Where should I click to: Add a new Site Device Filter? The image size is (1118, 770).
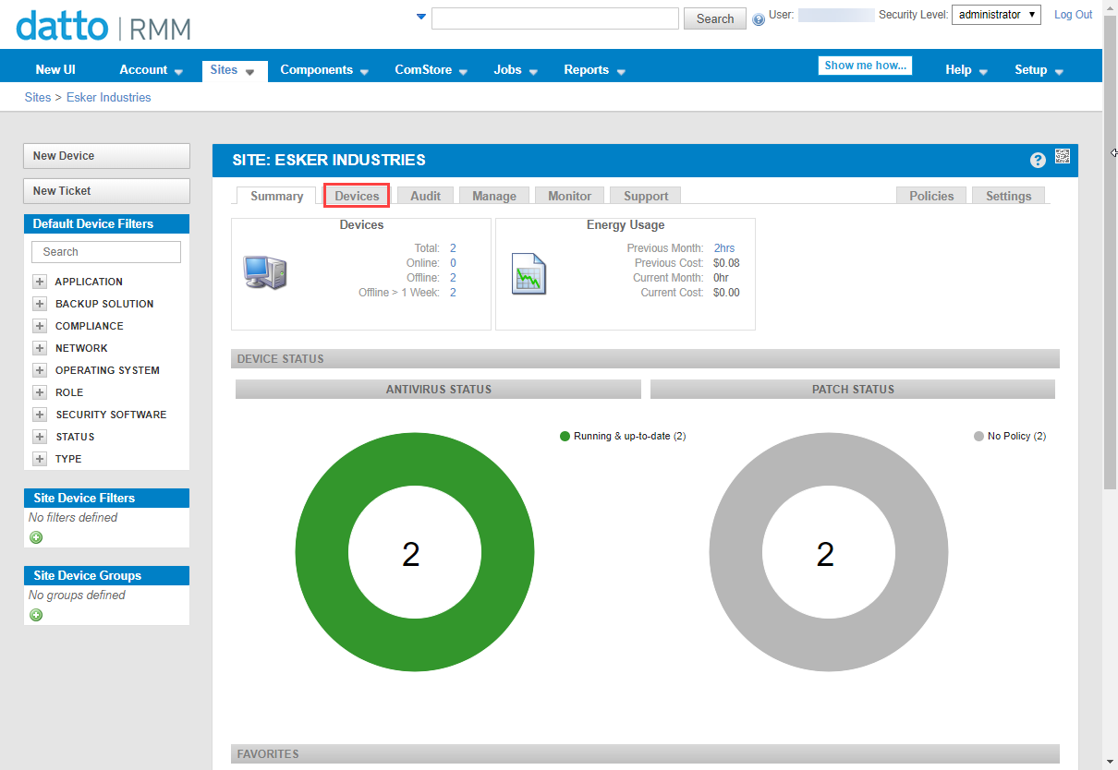[36, 537]
